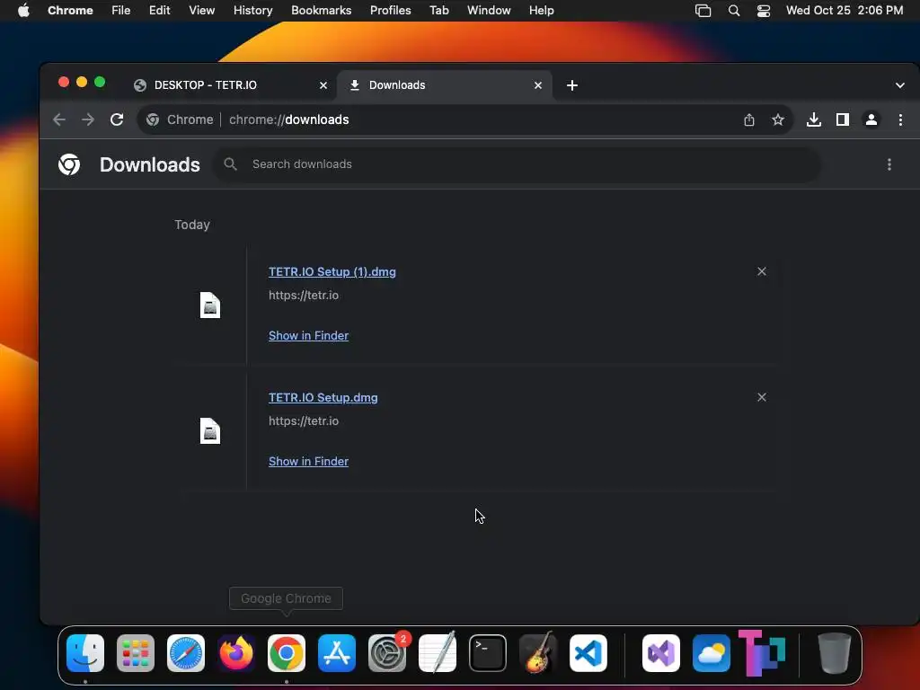
Task: Open the Edit menu
Action: [160, 11]
